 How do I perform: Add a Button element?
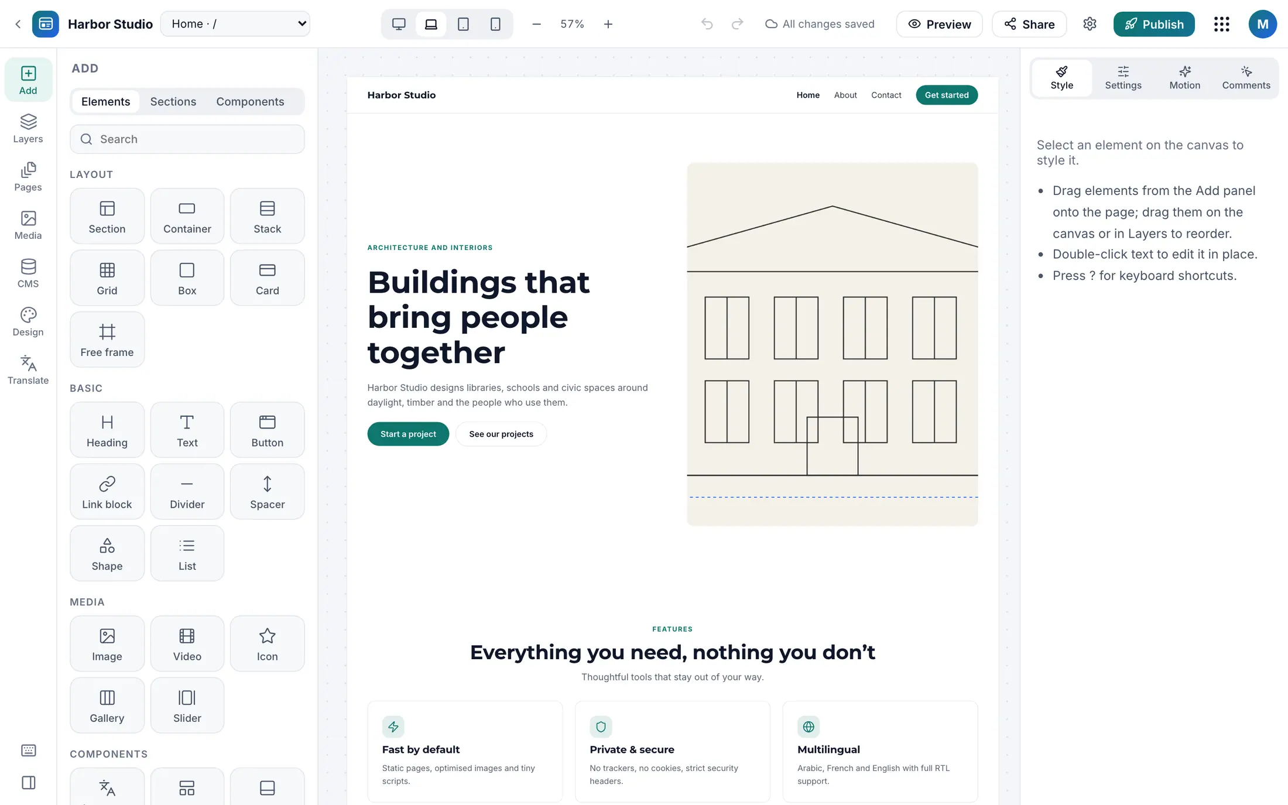268,430
